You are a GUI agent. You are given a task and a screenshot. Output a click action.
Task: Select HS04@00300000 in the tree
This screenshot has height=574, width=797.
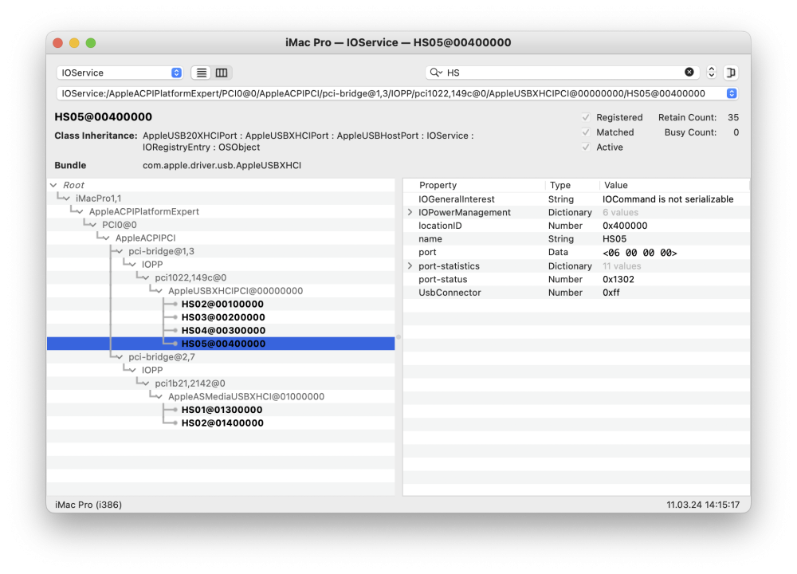[x=223, y=331]
